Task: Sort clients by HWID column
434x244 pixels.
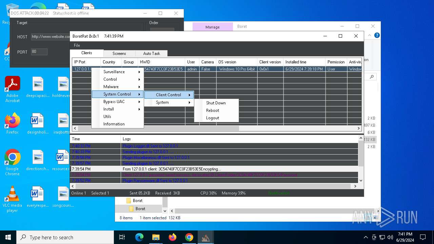Action: [x=161, y=62]
